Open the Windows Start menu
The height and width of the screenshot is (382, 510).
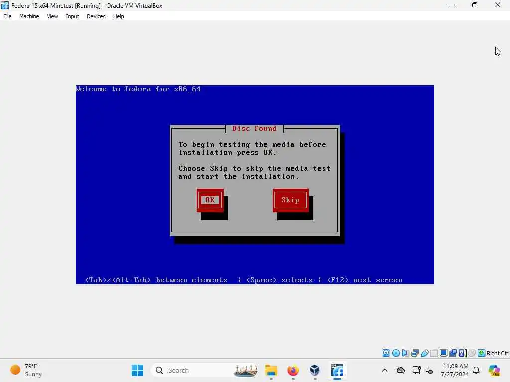click(137, 370)
